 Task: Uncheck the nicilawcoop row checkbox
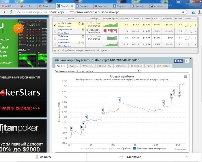(x=55, y=25)
